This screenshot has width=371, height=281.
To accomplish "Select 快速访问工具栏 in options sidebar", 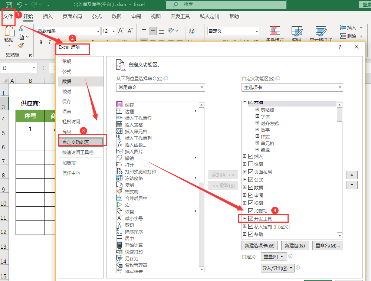I will tap(81, 153).
